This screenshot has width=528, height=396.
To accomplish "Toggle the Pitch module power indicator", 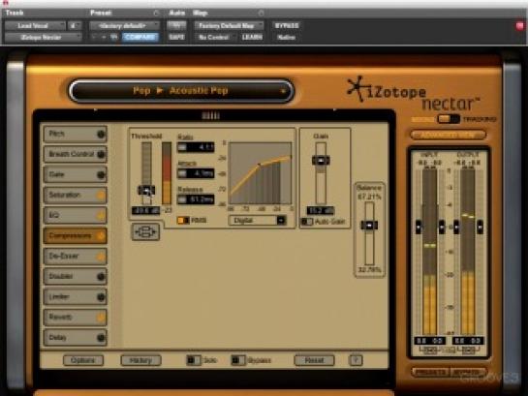I will 101,135.
